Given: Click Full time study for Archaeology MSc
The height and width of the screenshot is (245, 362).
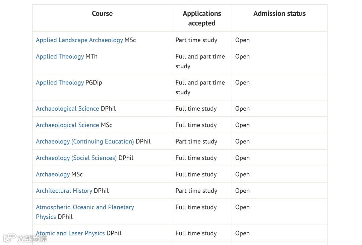Looking at the screenshot, I should point(196,174).
